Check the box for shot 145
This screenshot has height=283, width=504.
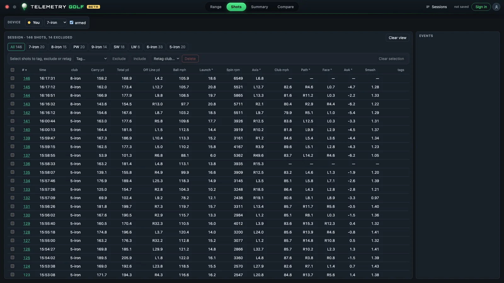click(x=13, y=87)
